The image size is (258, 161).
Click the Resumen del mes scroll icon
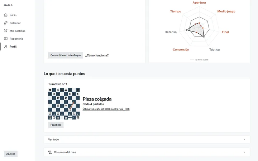coord(50,152)
